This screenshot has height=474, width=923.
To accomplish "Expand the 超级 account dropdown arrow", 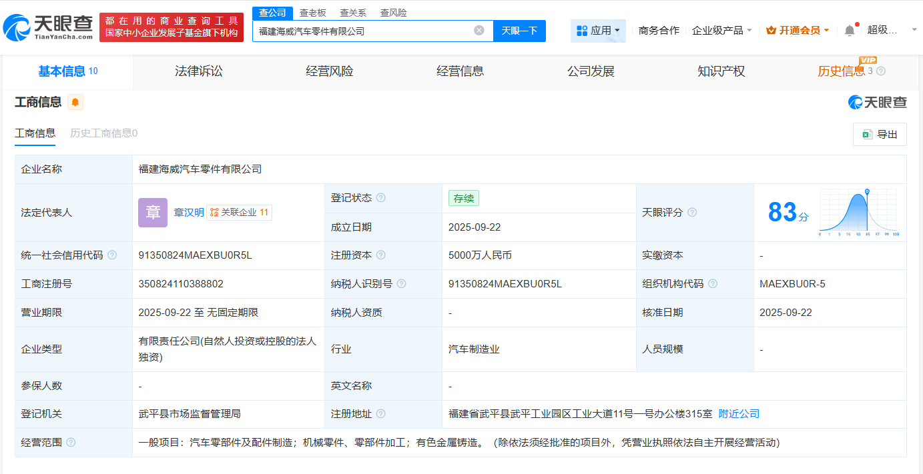I will coord(913,30).
